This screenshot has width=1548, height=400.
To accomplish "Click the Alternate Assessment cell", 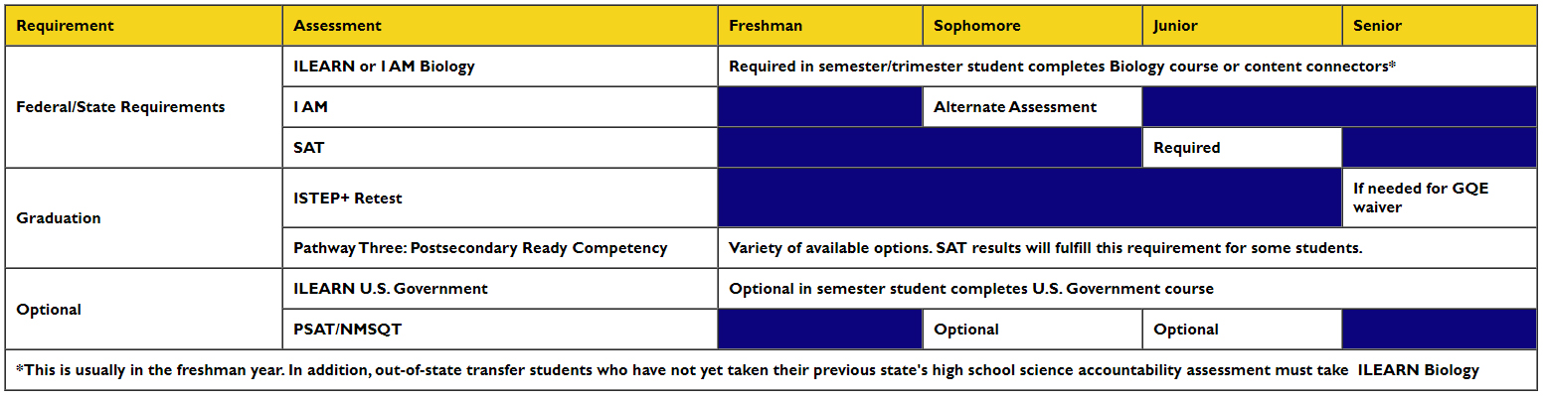I will click(1032, 107).
